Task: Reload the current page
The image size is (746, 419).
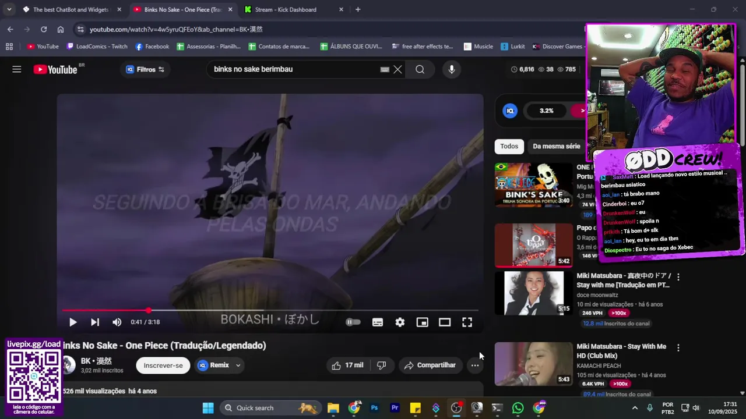Action: (44, 29)
